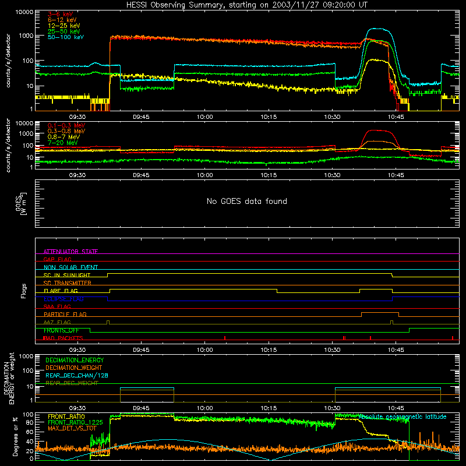Pick the 0.8-7 MeV legend entry
The width and height of the screenshot is (466, 466).
(x=63, y=137)
